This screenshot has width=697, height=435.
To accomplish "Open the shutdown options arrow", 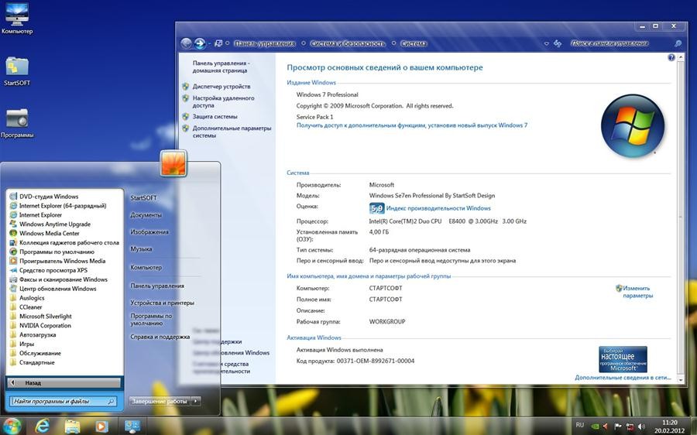I will point(196,401).
